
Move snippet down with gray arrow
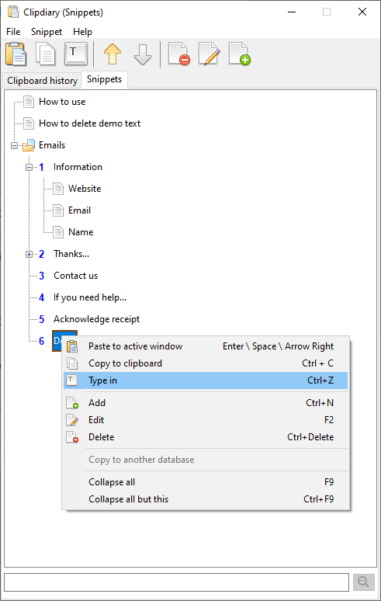143,54
